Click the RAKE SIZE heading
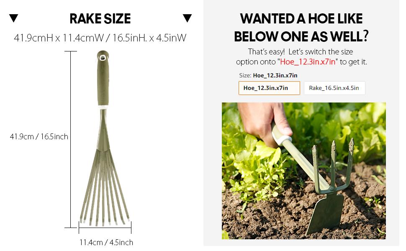This screenshot has height=251, width=406. pyautogui.click(x=100, y=19)
